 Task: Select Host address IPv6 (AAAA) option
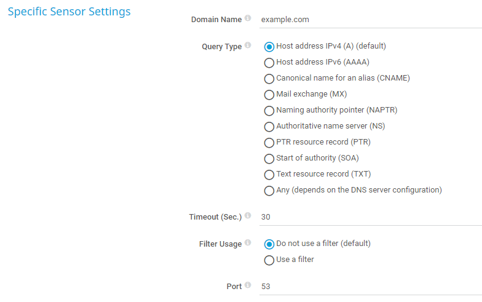269,62
